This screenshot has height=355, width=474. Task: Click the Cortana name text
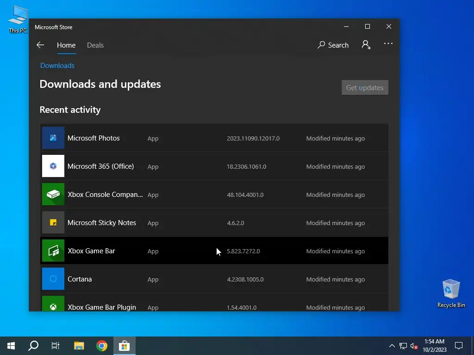pos(80,279)
